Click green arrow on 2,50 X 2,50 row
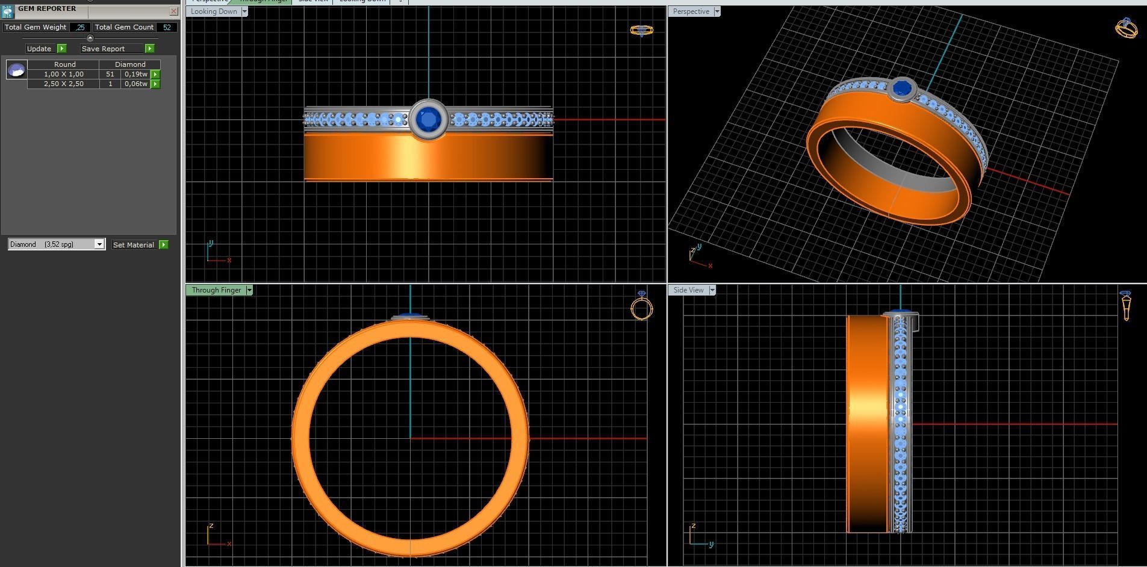The width and height of the screenshot is (1147, 567). (155, 84)
